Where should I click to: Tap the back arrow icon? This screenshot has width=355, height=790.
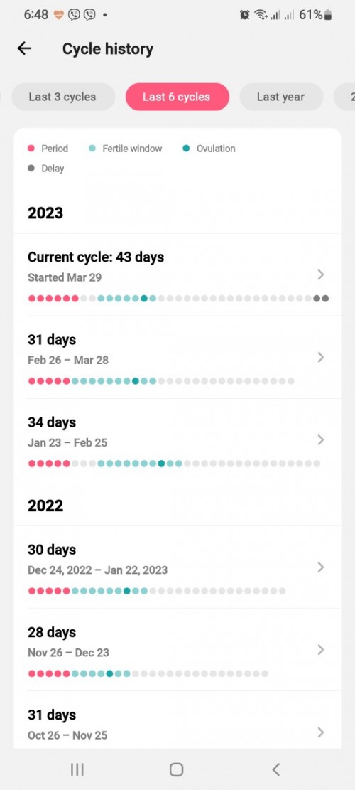(x=24, y=48)
